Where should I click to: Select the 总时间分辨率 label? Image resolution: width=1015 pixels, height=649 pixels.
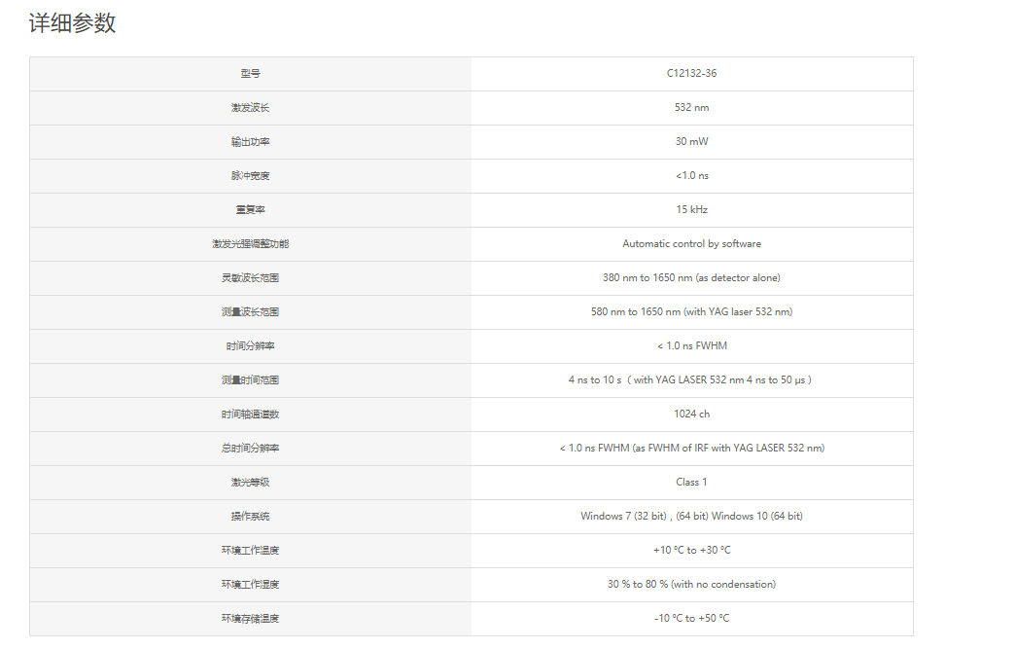250,449
